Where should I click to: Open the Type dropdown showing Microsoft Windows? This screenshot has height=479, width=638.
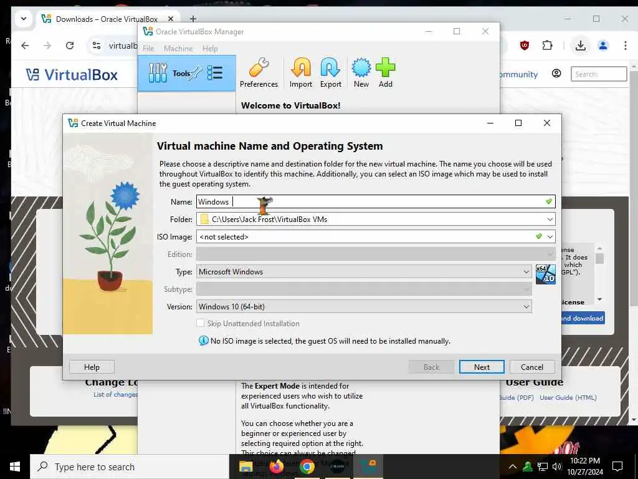(364, 272)
